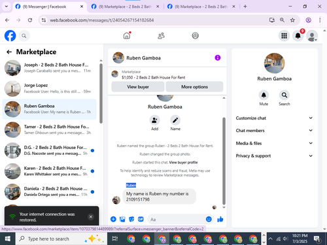This screenshot has height=245, width=327.
Task: Click the More options button
Action: [194, 87]
